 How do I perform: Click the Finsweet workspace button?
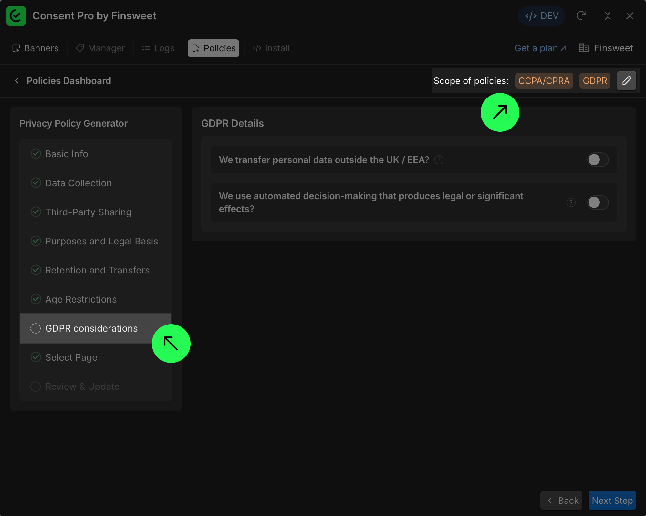[606, 48]
